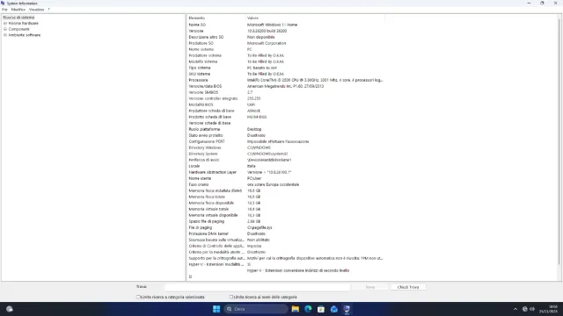Select the Periferica di avvio row label

pyautogui.click(x=204, y=160)
